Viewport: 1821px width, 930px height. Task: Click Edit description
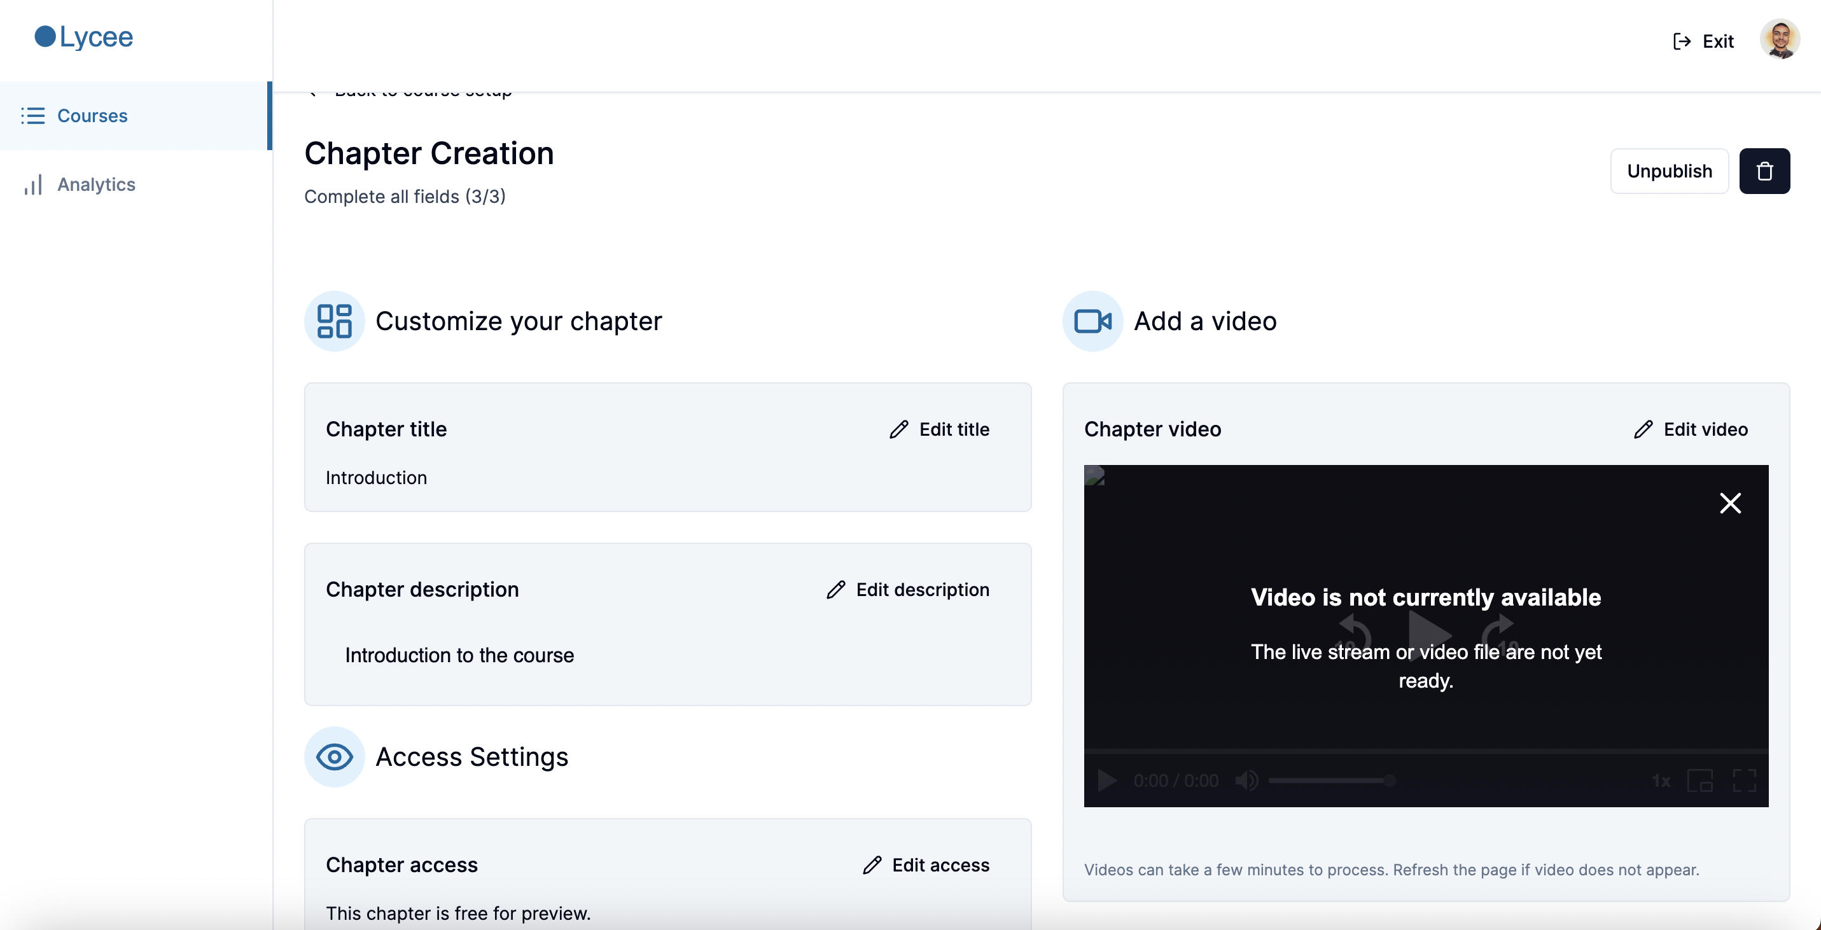coord(908,590)
